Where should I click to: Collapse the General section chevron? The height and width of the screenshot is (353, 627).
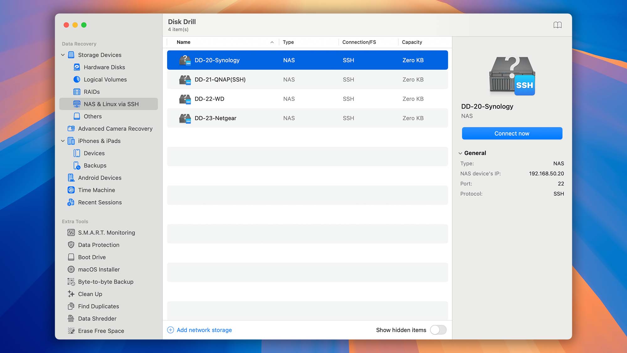(x=460, y=153)
